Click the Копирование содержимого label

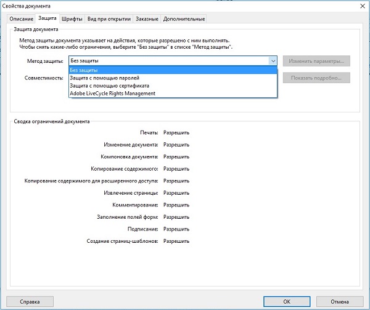(125, 168)
